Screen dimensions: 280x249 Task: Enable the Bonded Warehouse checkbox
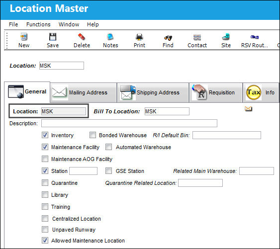coord(93,135)
